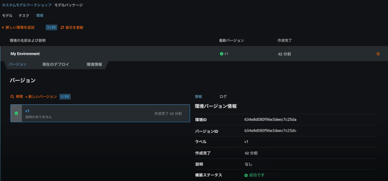Open the 現在のデプロイ tab

[x=56, y=64]
